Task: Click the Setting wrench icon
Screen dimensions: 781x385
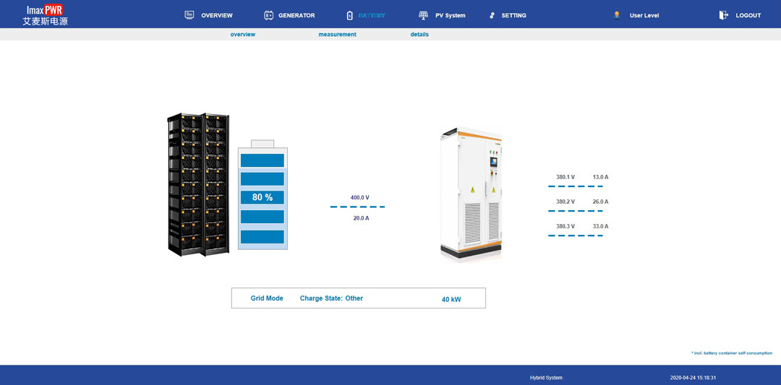Action: pos(492,15)
